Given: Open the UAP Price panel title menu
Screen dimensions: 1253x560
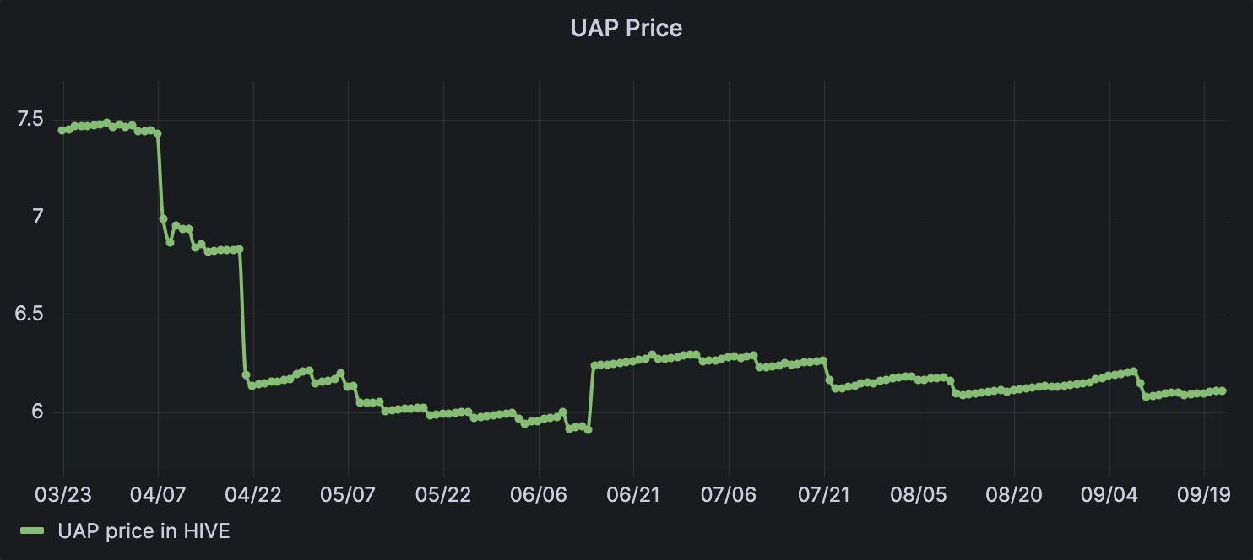Looking at the screenshot, I should 626,28.
